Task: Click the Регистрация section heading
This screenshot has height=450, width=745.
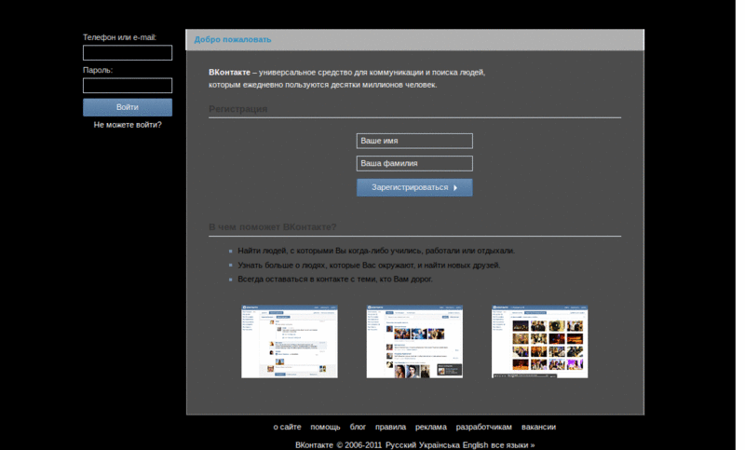Action: click(238, 109)
